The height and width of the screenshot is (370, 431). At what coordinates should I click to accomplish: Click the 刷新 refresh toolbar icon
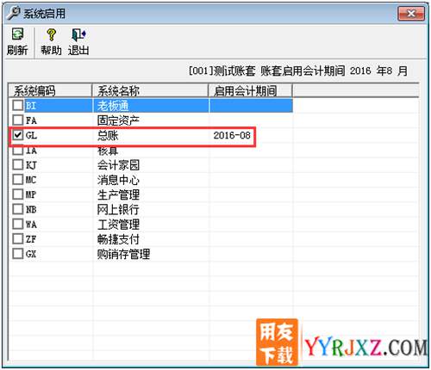pyautogui.click(x=17, y=41)
